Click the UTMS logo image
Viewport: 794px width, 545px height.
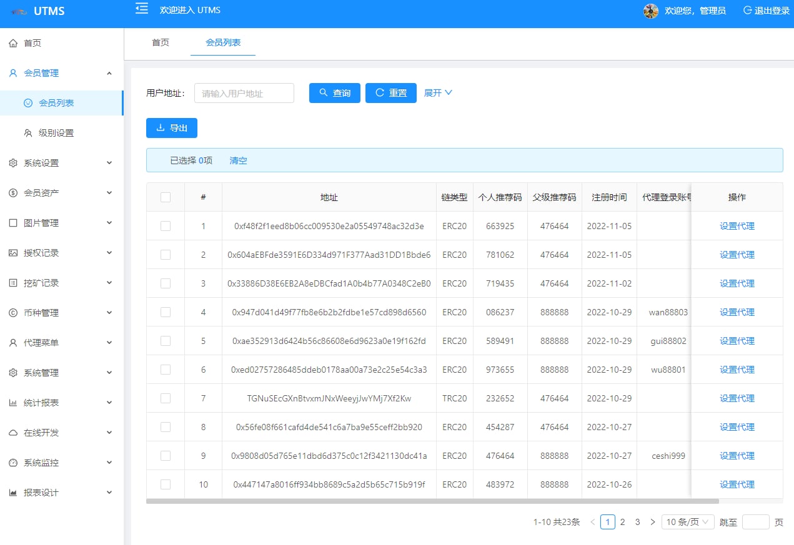[19, 11]
